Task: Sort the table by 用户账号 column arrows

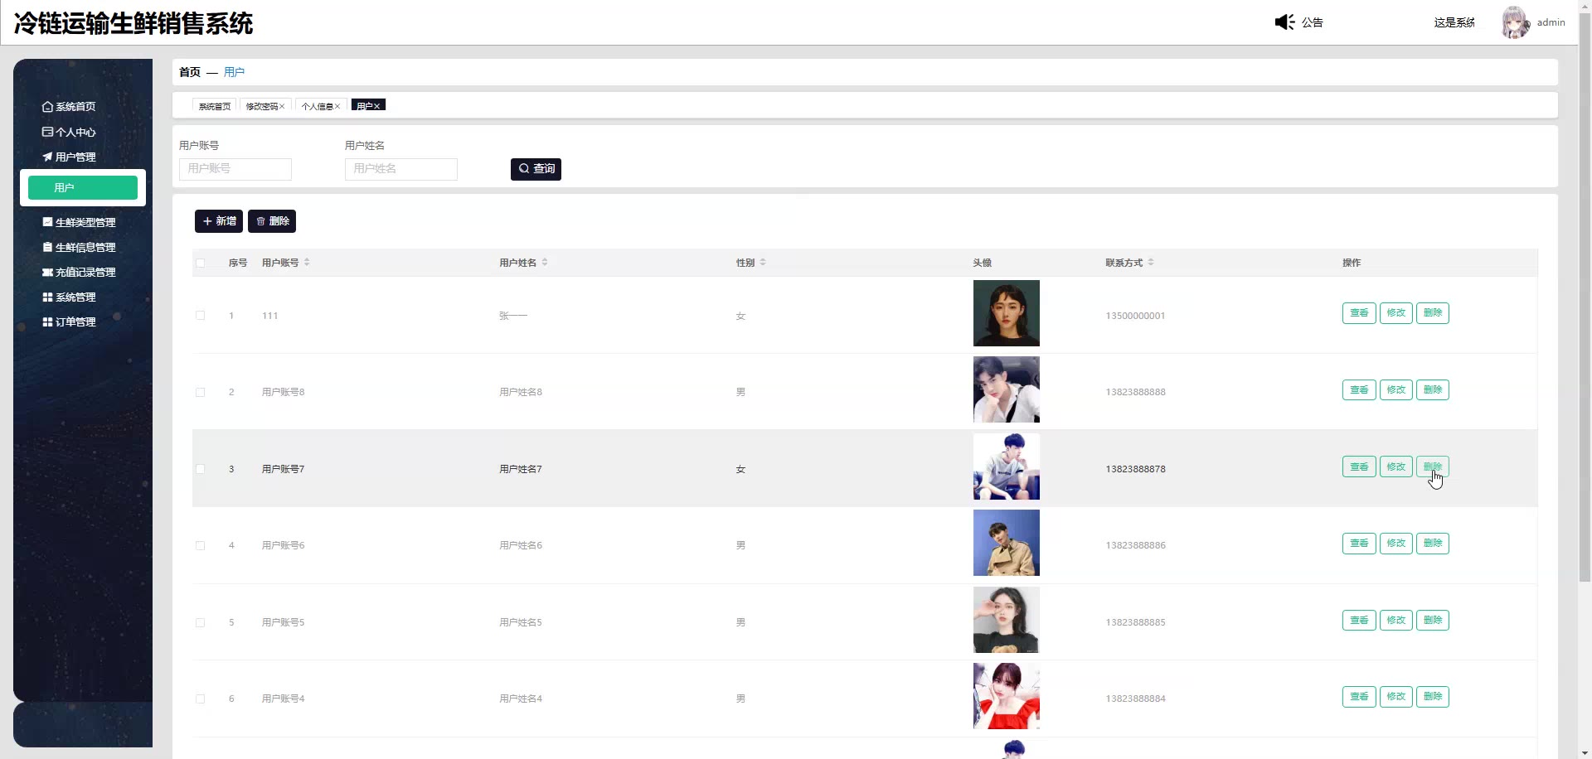Action: coord(307,262)
